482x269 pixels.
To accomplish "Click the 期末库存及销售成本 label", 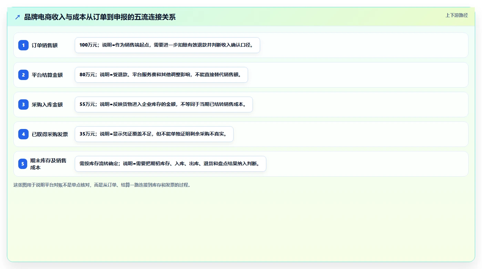I will (48, 164).
